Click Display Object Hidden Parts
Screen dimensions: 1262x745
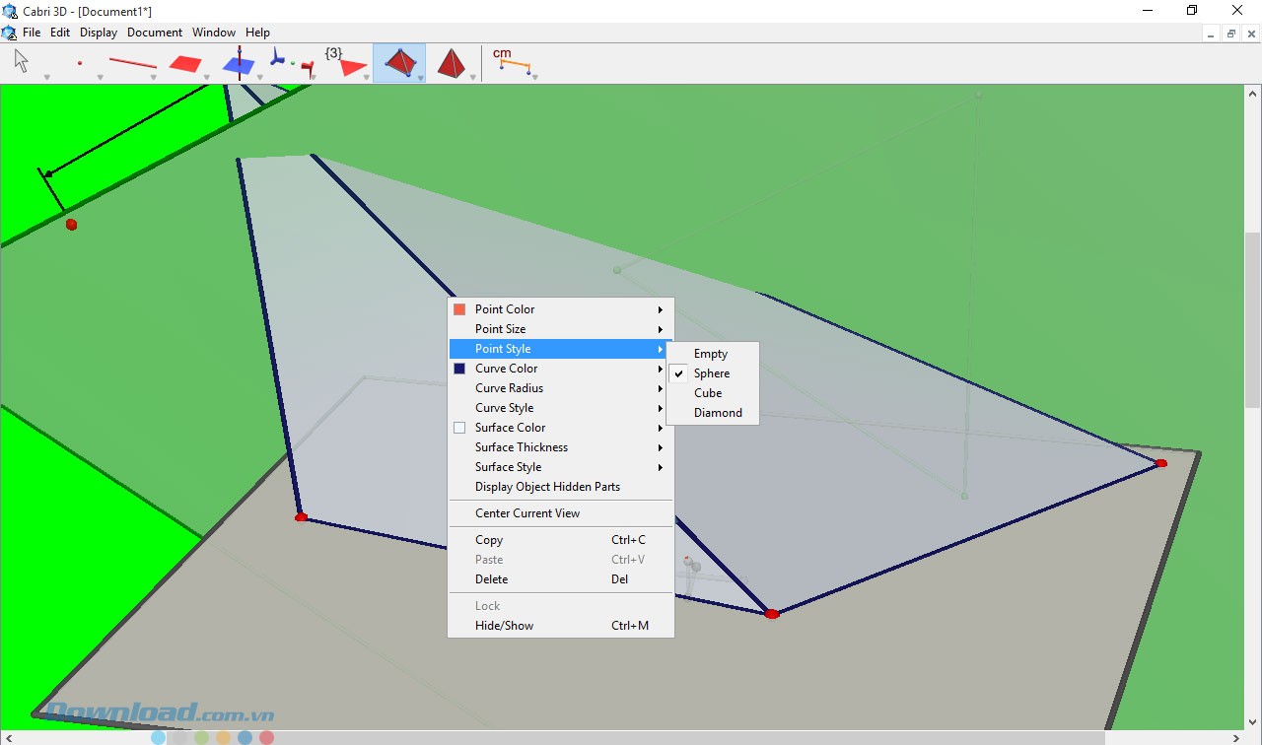547,487
